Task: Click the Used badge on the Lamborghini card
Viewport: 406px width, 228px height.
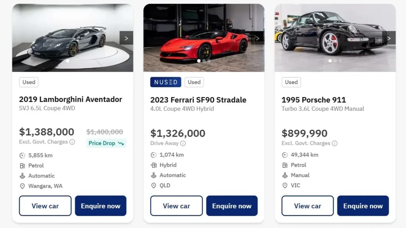Action: coord(29,82)
